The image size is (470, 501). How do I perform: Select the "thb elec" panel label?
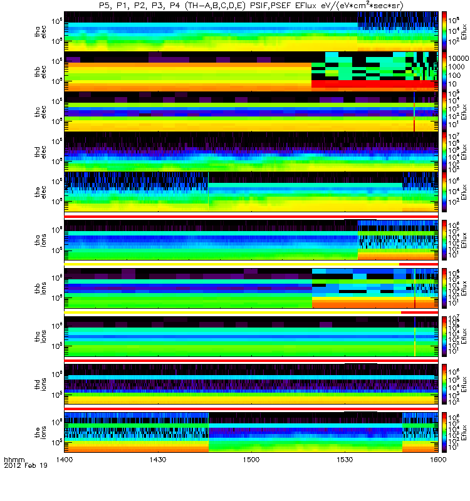point(41,71)
